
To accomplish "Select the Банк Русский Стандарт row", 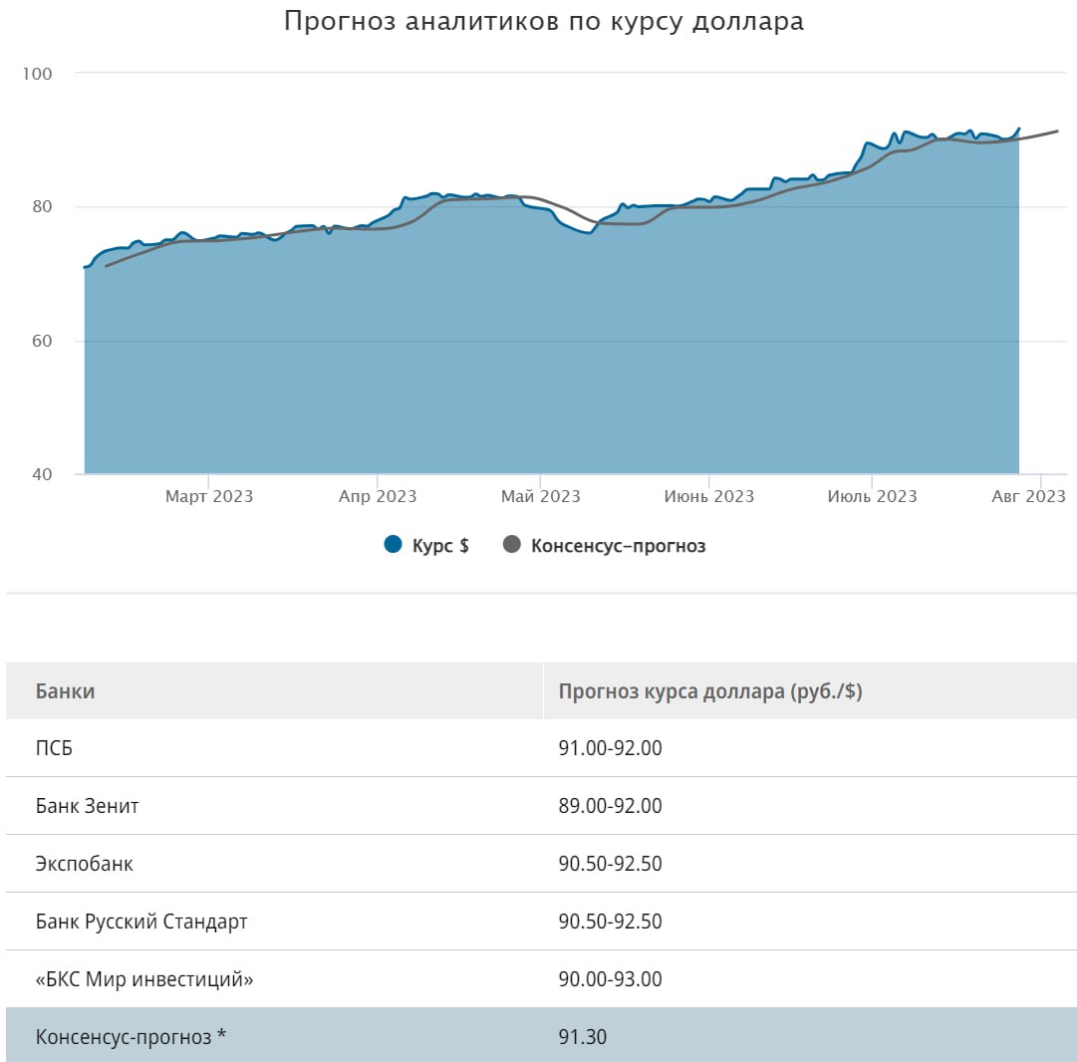I will coord(141,922).
